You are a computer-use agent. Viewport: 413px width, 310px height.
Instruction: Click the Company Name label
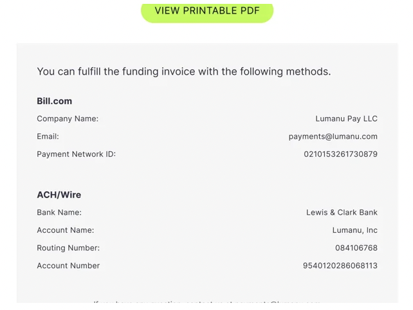(x=68, y=119)
